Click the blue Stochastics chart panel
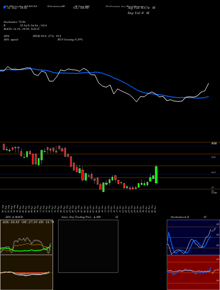This screenshot has width=220, height=290. pos(193,237)
